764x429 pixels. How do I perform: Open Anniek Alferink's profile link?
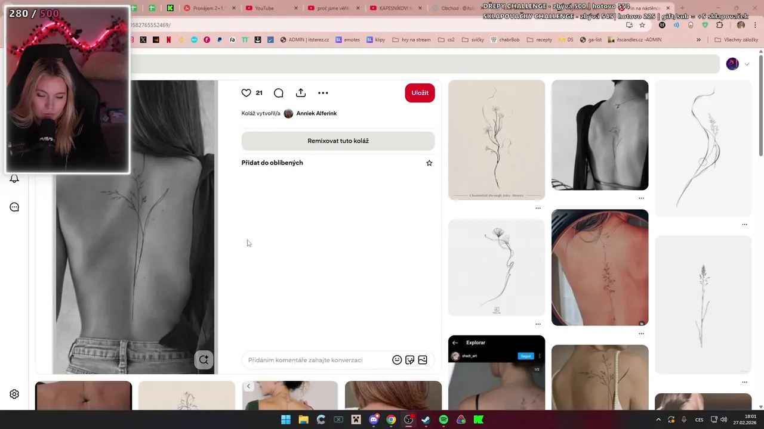pos(316,113)
